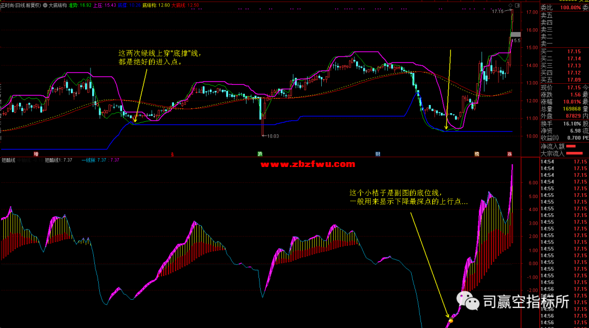The height and width of the screenshot is (328, 589).
Task: Click the green 跌 event marker icon
Action: coord(260,154)
